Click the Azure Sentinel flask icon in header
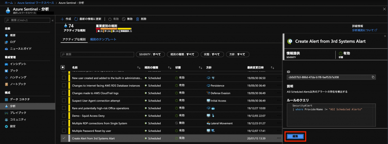This screenshot has height=144, width=388. click(8, 10)
